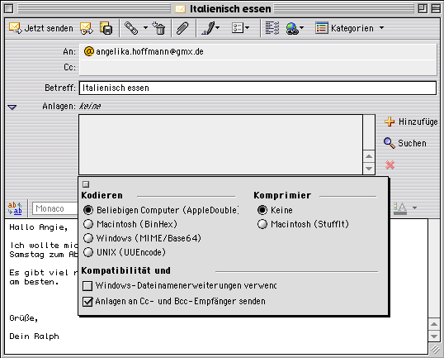
Task: Save the message as draft via the disk icon
Action: pyautogui.click(x=106, y=28)
